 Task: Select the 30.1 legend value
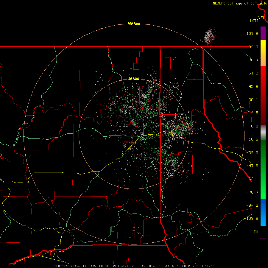pyautogui.click(x=253, y=100)
